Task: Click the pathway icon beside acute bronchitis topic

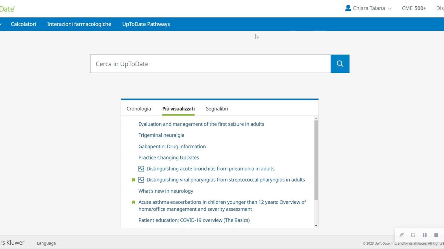Action: click(141, 169)
